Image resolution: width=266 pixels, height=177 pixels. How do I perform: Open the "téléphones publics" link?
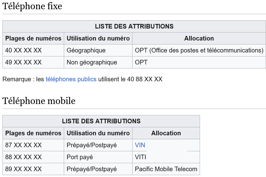coord(71,79)
